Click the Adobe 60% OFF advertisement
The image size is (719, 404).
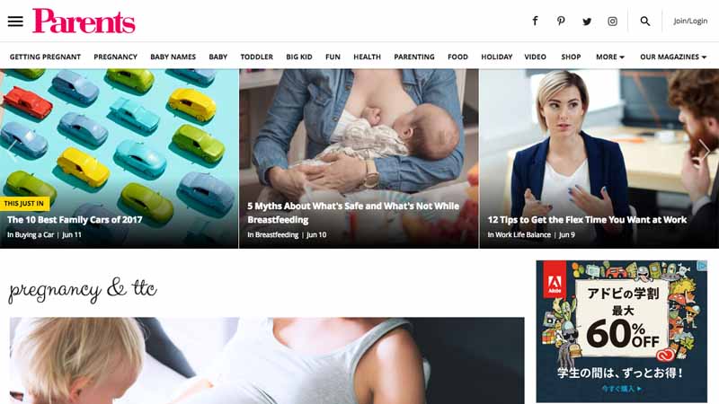coord(621,331)
